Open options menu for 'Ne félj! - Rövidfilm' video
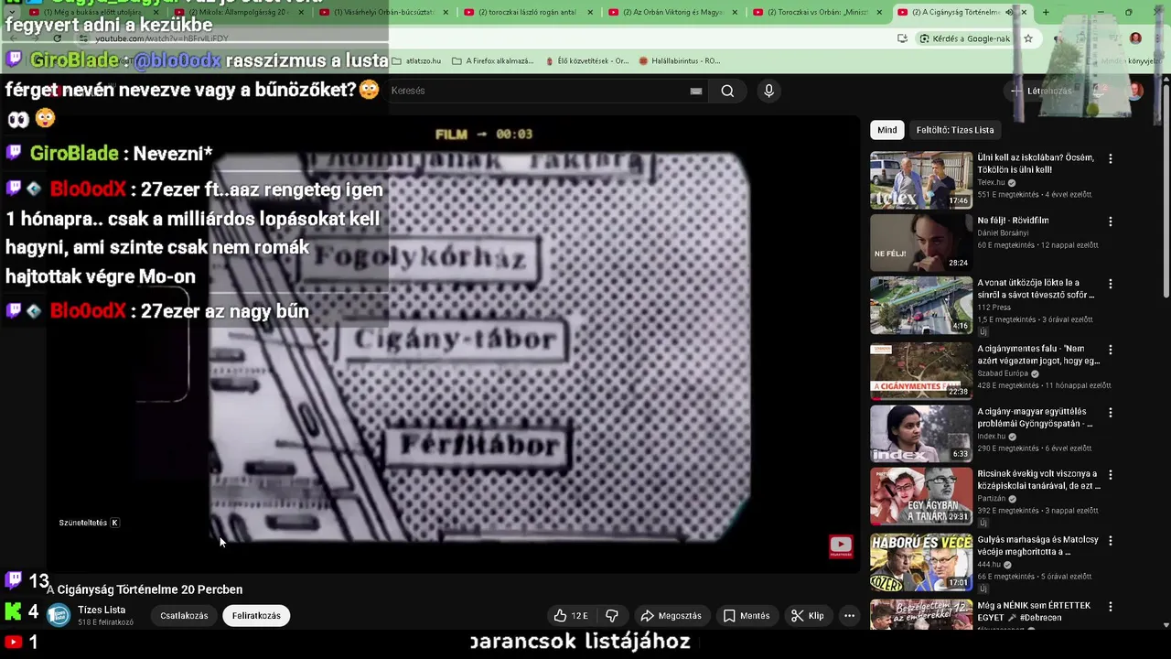This screenshot has height=659, width=1171. (1111, 221)
